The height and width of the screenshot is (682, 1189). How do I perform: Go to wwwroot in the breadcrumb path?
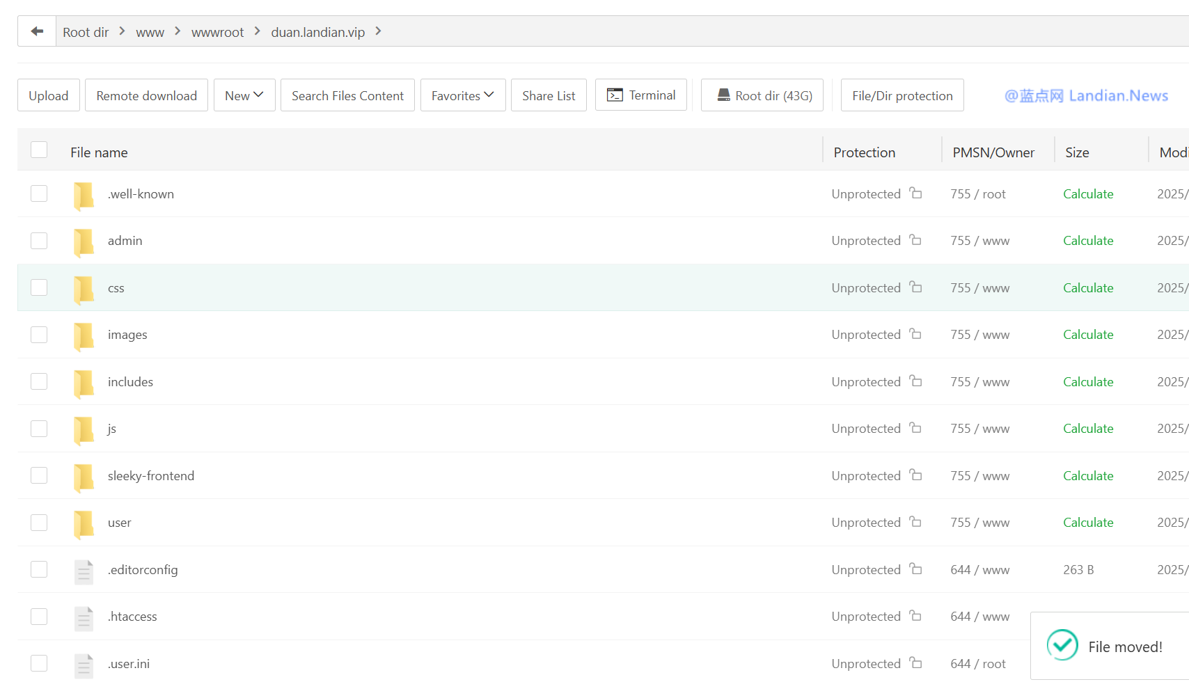click(x=217, y=32)
